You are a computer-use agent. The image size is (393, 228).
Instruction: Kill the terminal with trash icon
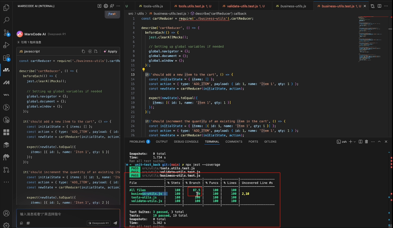pos(366,142)
